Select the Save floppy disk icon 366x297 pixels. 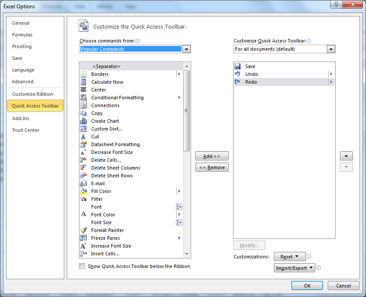[x=237, y=66]
